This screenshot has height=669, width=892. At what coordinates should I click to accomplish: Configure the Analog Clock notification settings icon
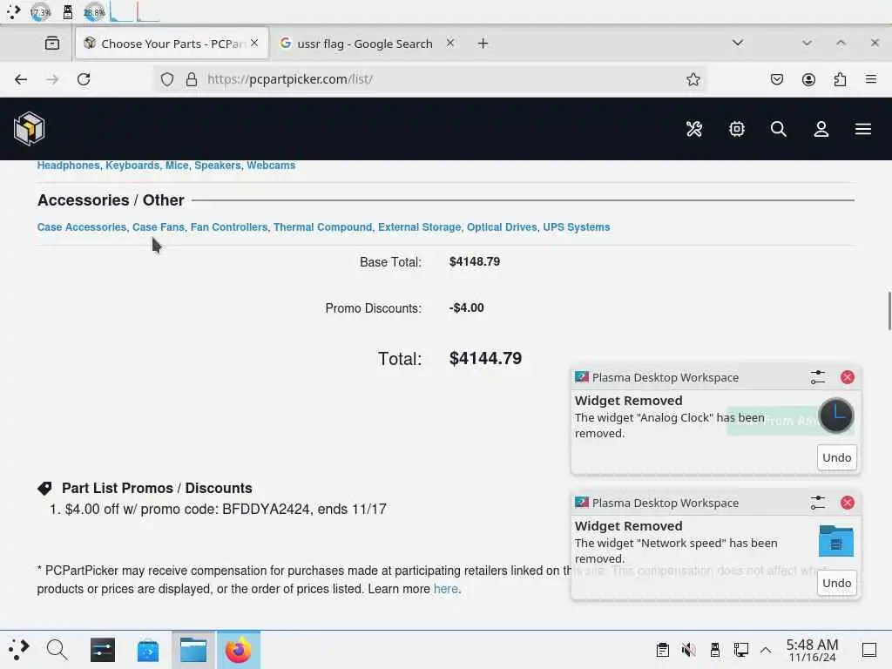(817, 377)
